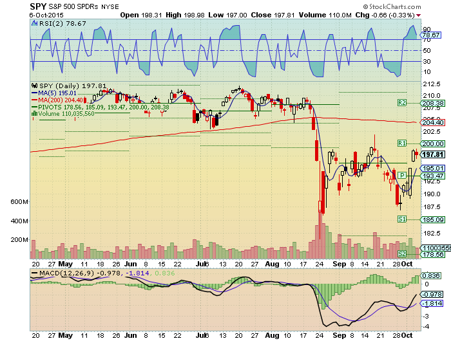Screen dimensions: 451x341
Task: Click the Open 198.31 value
Action: tap(141, 15)
